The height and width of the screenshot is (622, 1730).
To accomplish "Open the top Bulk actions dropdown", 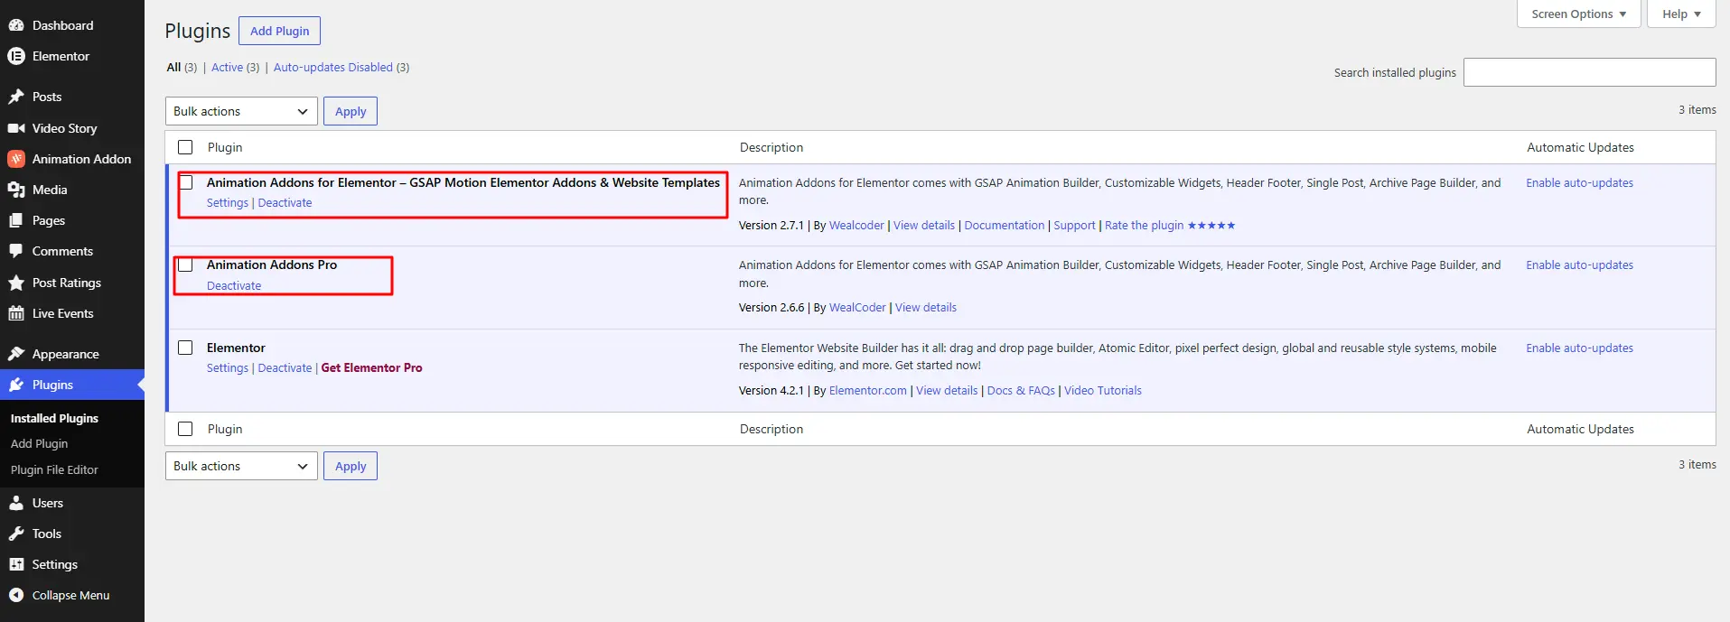I will click(x=241, y=111).
